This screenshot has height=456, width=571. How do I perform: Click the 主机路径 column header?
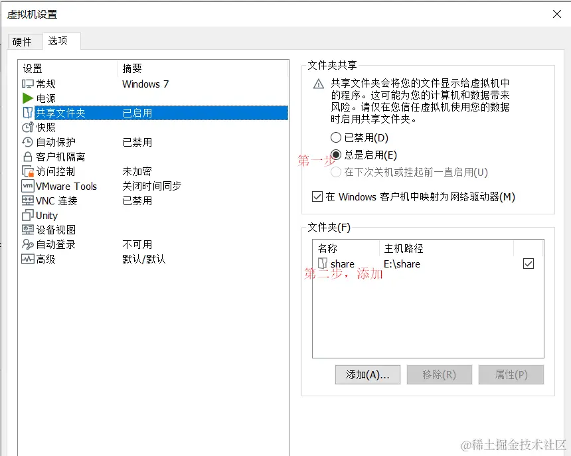pos(404,248)
